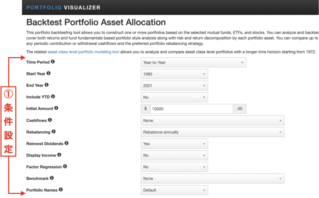The image size is (319, 198).
Task: Expand the Rebalancing dropdown set to Rebalance annually
Action: (x=213, y=132)
